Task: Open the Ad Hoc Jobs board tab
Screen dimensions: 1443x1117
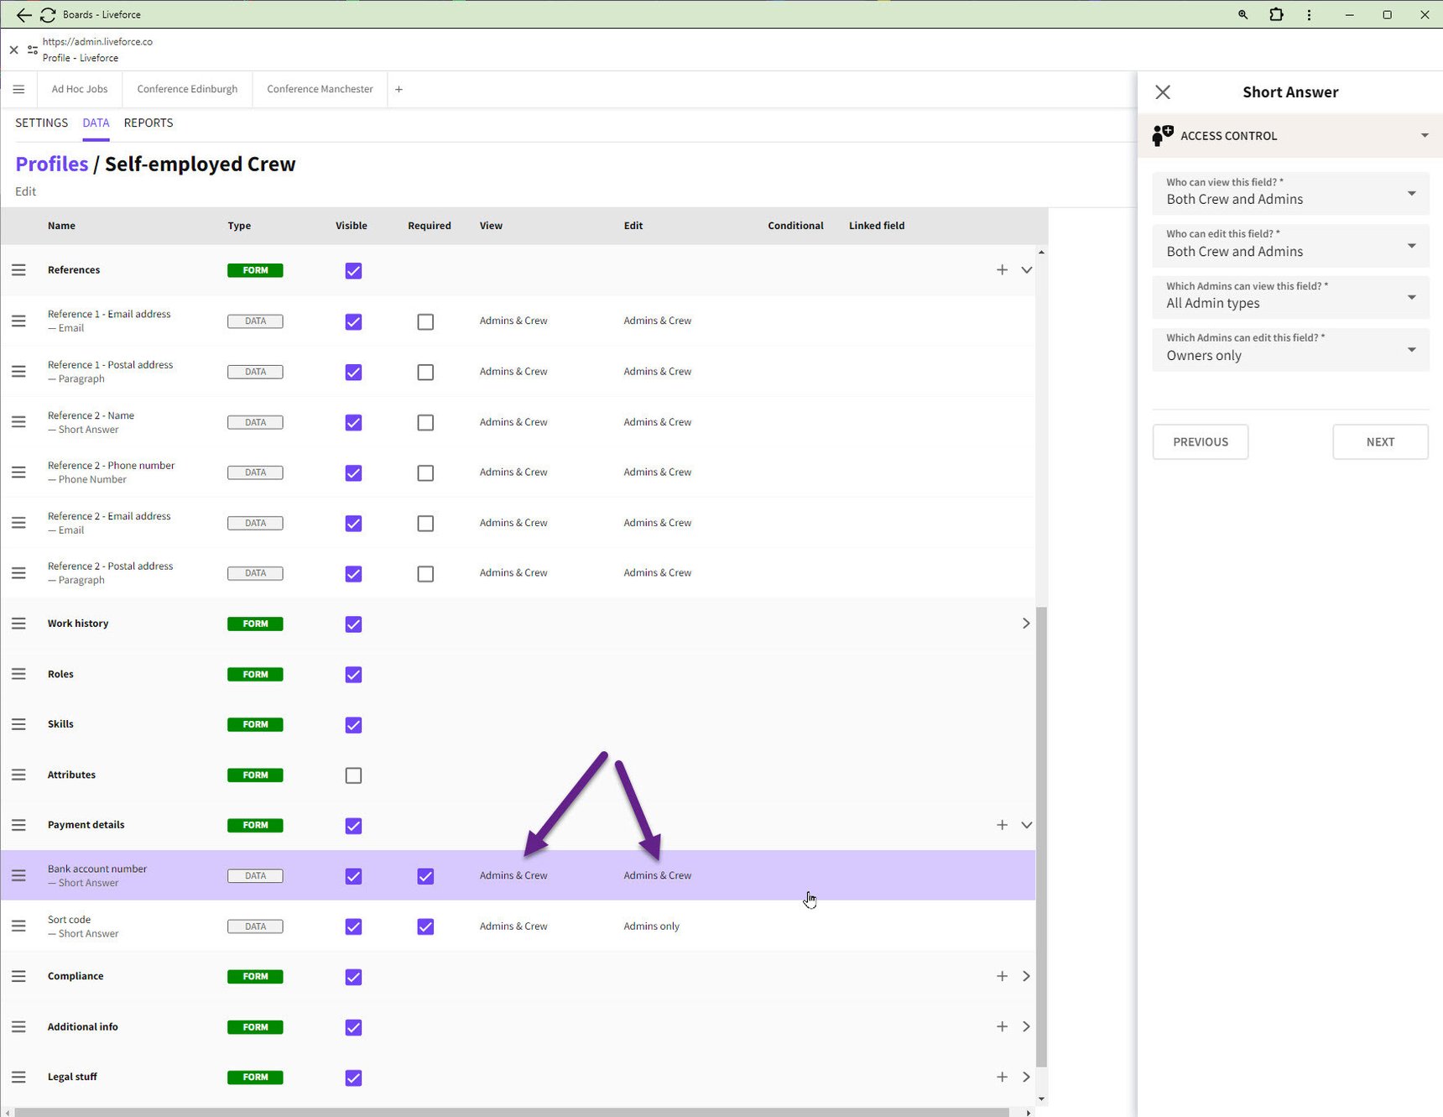Action: click(80, 89)
